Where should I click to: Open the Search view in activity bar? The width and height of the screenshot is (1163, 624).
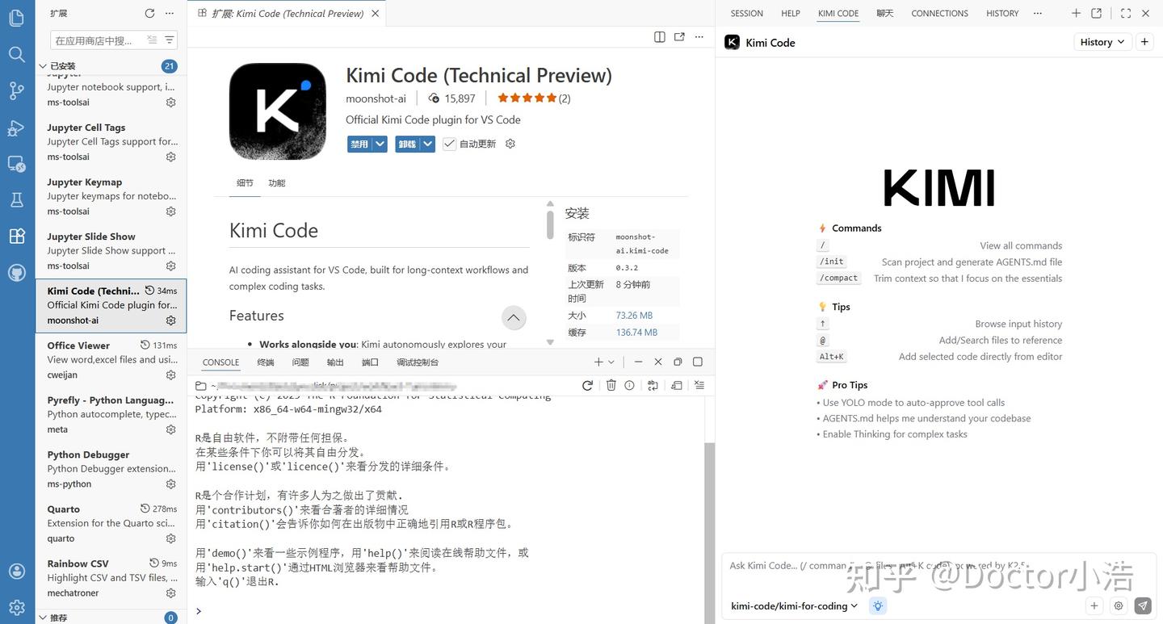pyautogui.click(x=16, y=53)
